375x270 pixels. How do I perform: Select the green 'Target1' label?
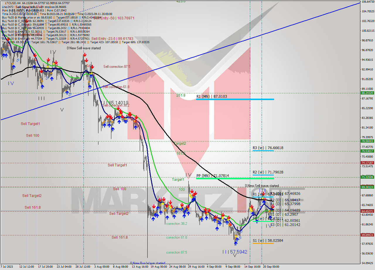click(178, 179)
